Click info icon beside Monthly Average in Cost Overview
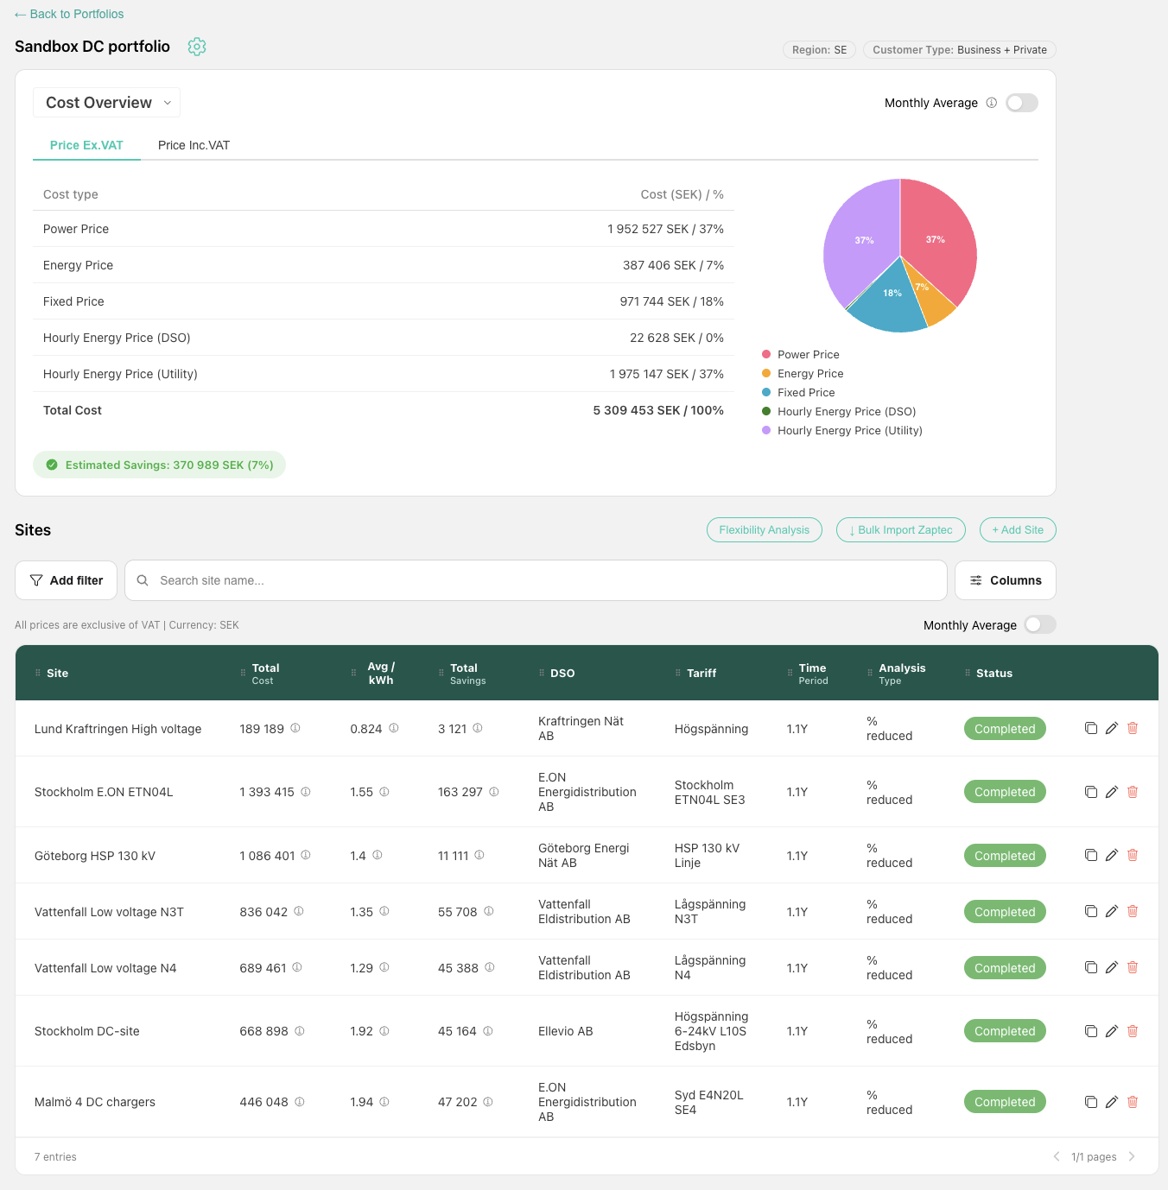Viewport: 1168px width, 1190px height. click(992, 103)
